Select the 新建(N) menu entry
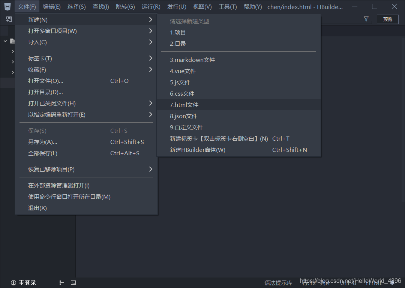This screenshot has width=405, height=288. (86, 19)
